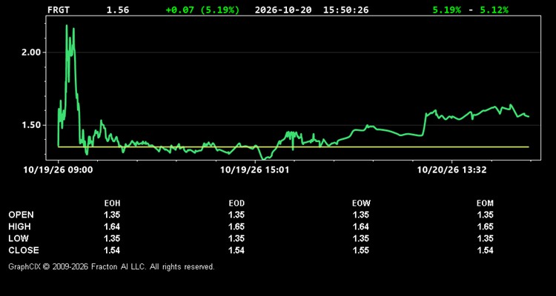The width and height of the screenshot is (556, 296).
Task: Select the EOD column header
Action: [236, 203]
